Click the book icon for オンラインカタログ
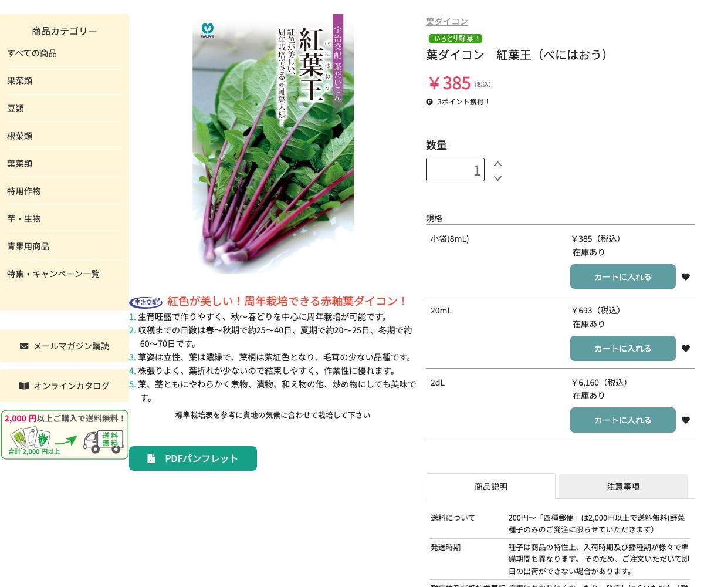704x587 pixels. click(x=24, y=386)
